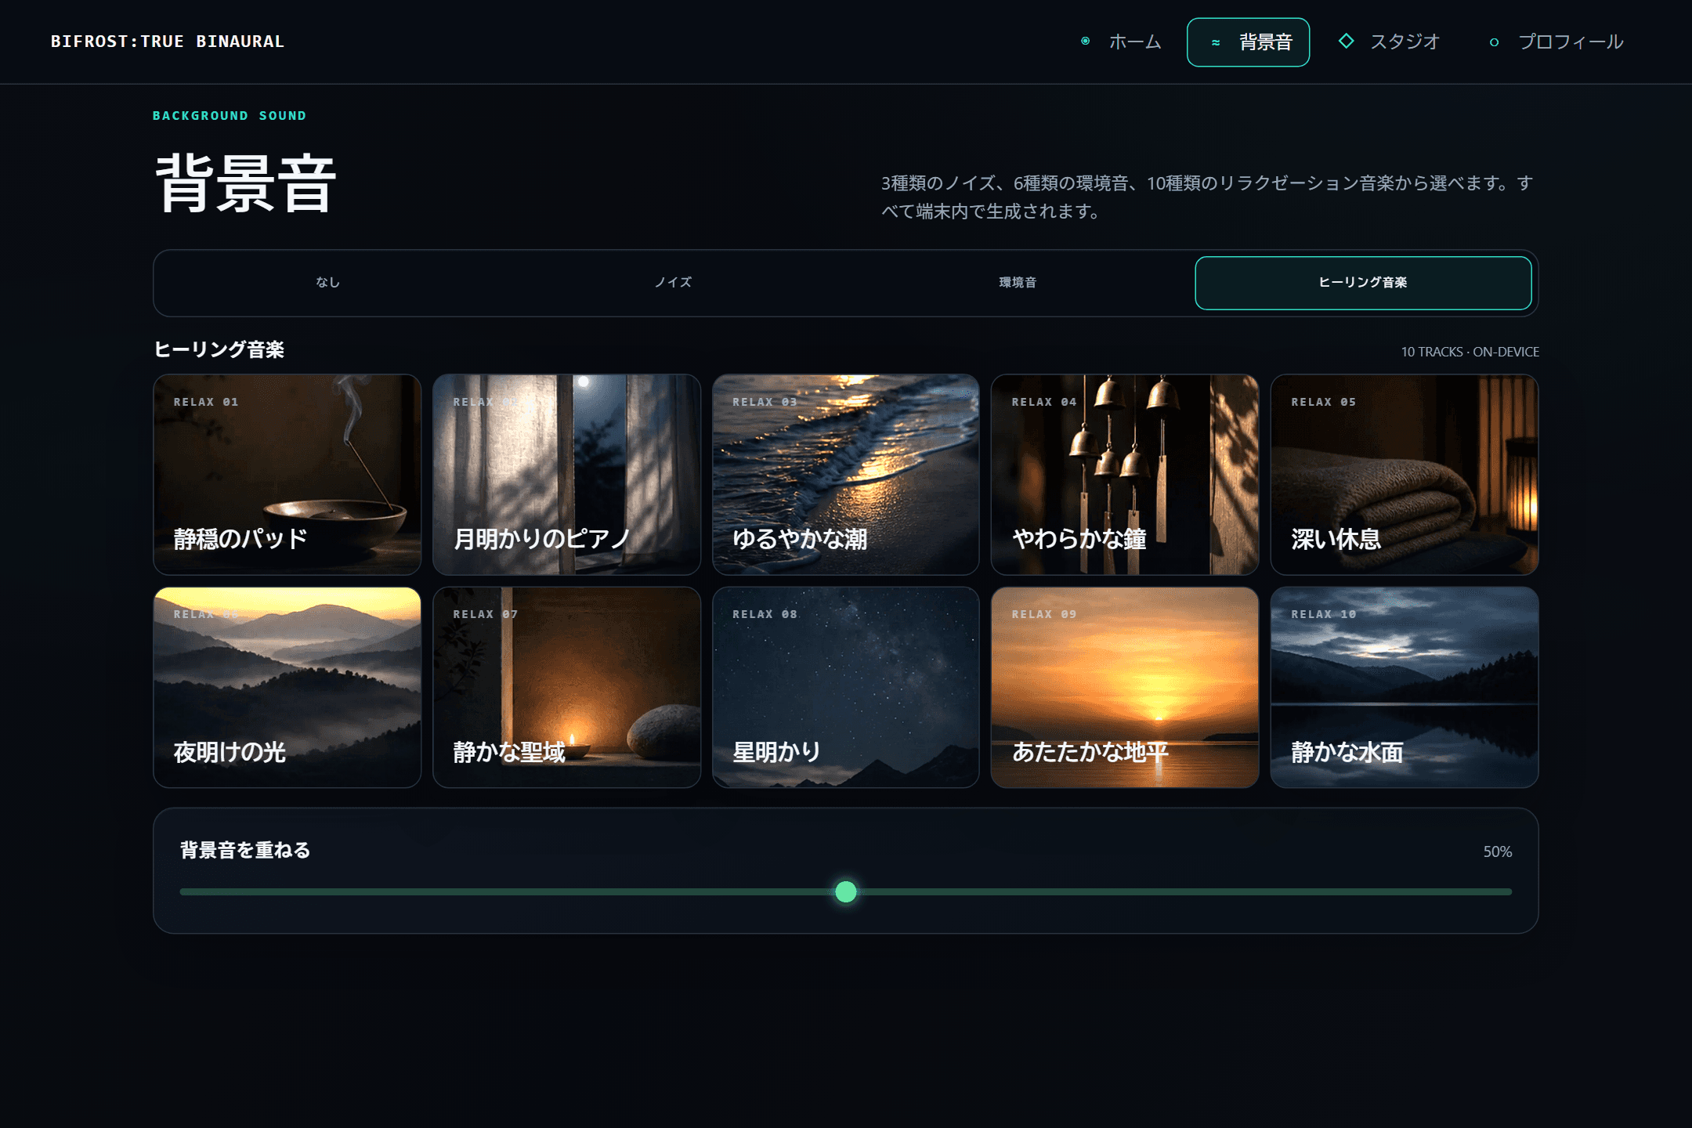
Task: Open the 背景音 navigation item
Action: click(1248, 42)
